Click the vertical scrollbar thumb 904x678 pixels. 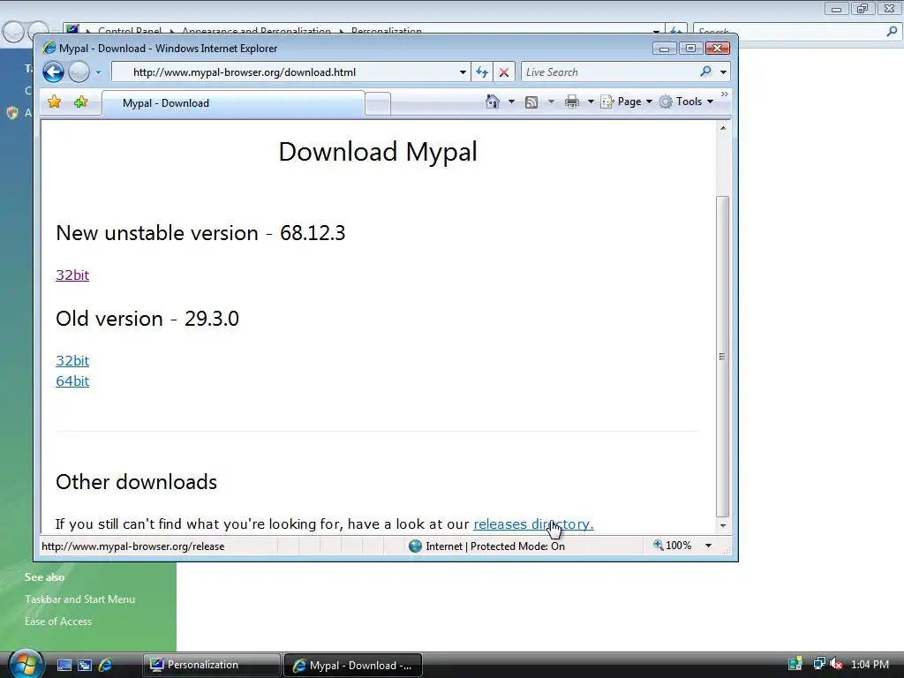[x=722, y=357]
